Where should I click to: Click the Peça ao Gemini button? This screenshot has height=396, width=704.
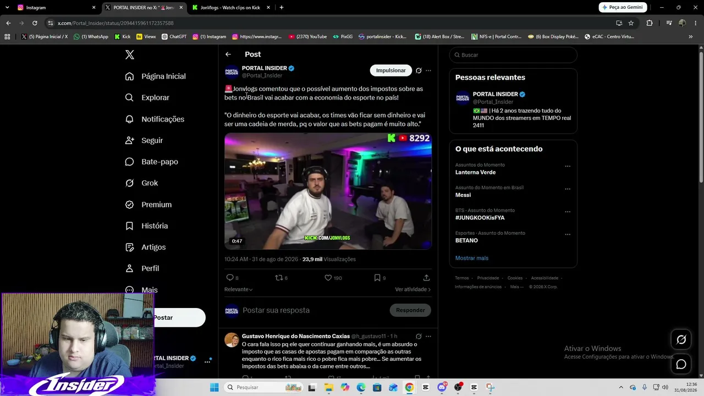point(623,8)
